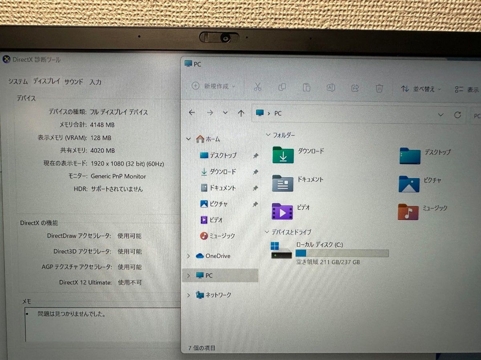Click the PC icon in Explorer title bar
The height and width of the screenshot is (360, 481).
click(188, 64)
